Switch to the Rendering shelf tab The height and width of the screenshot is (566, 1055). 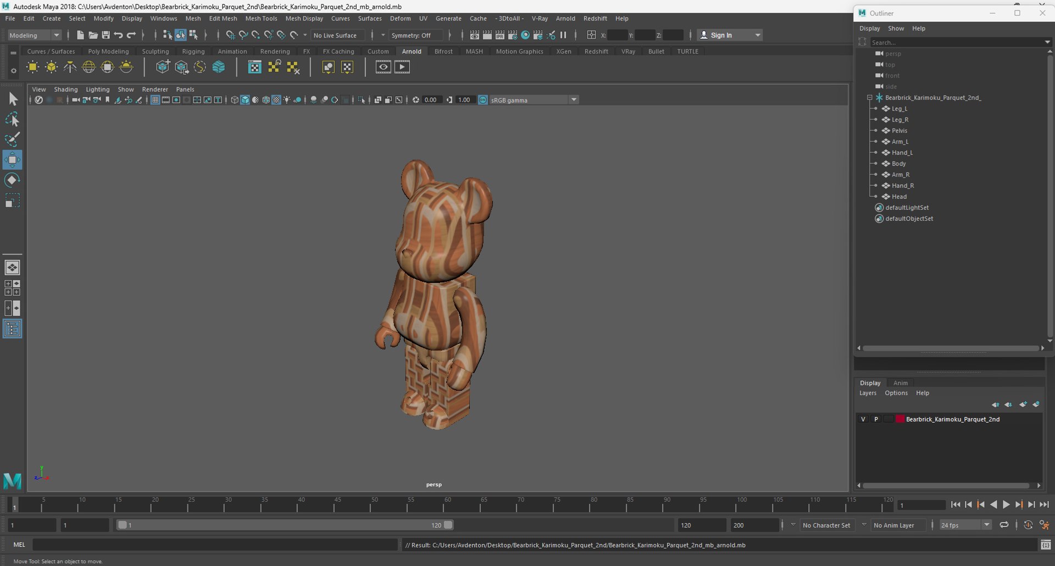click(275, 52)
